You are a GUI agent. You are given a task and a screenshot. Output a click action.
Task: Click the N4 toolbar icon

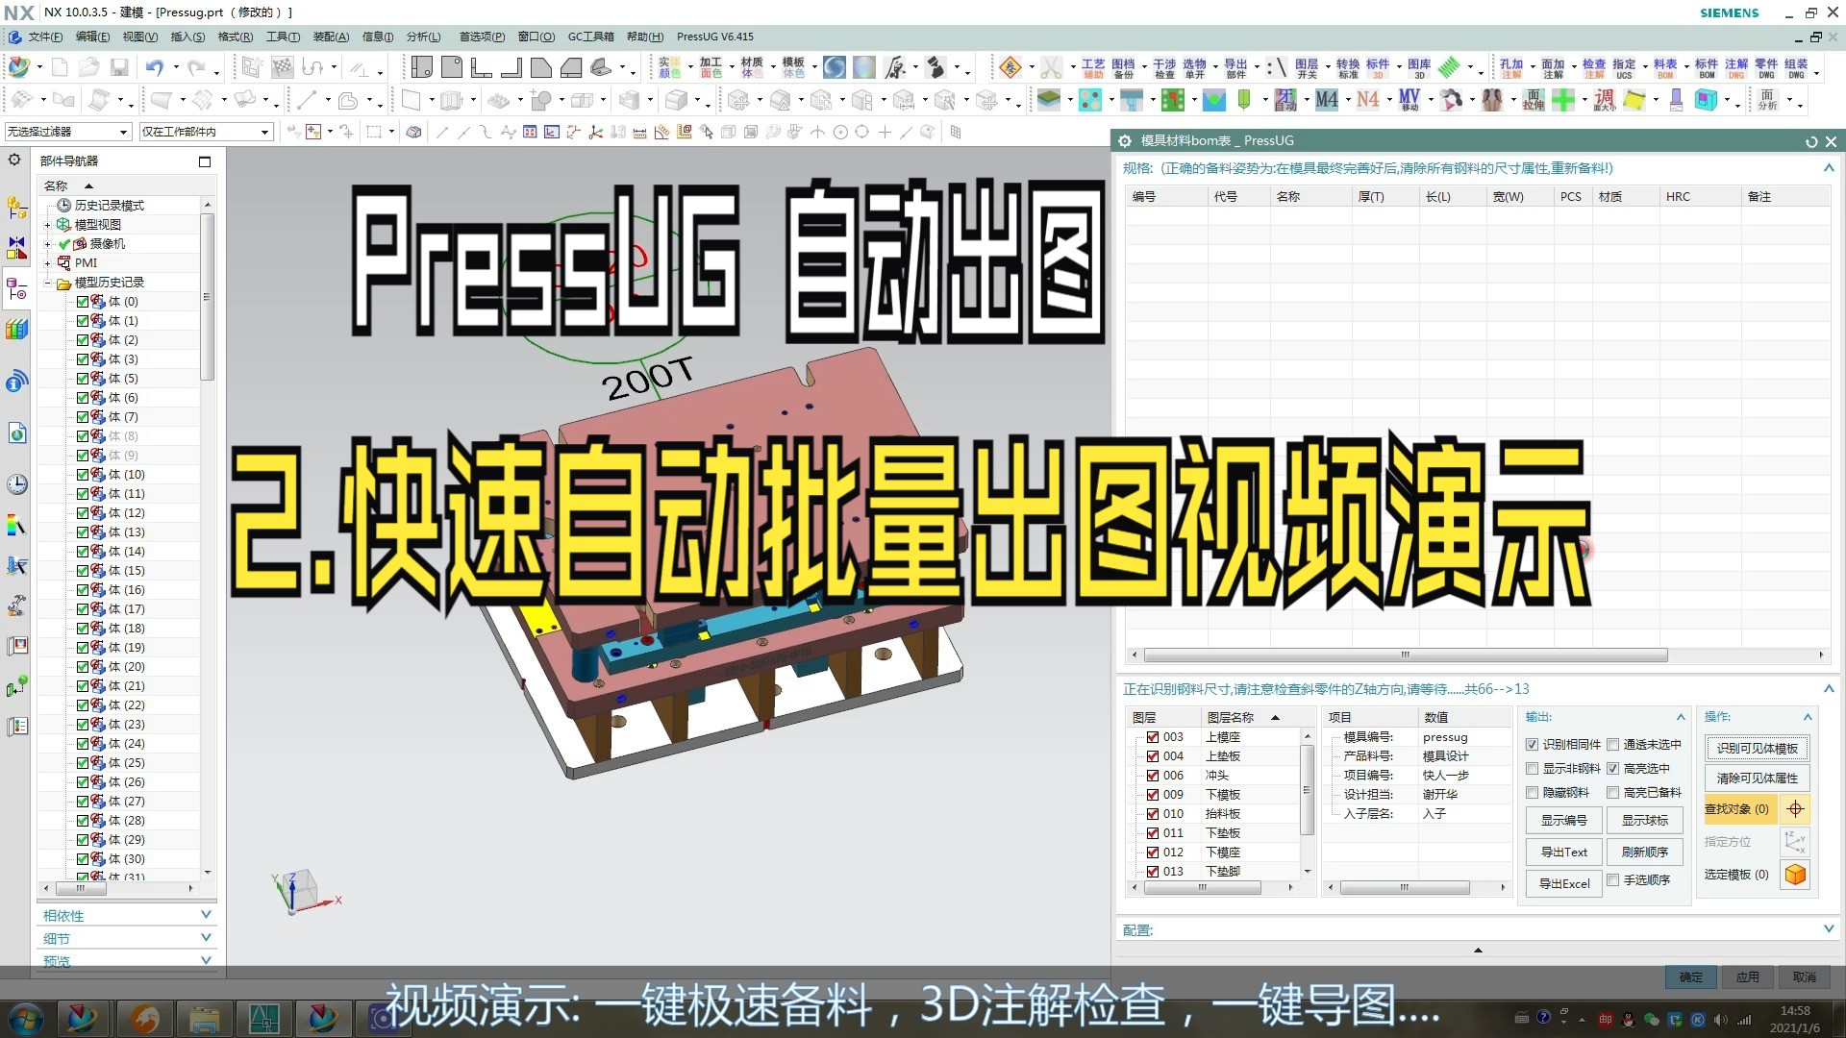point(1367,100)
